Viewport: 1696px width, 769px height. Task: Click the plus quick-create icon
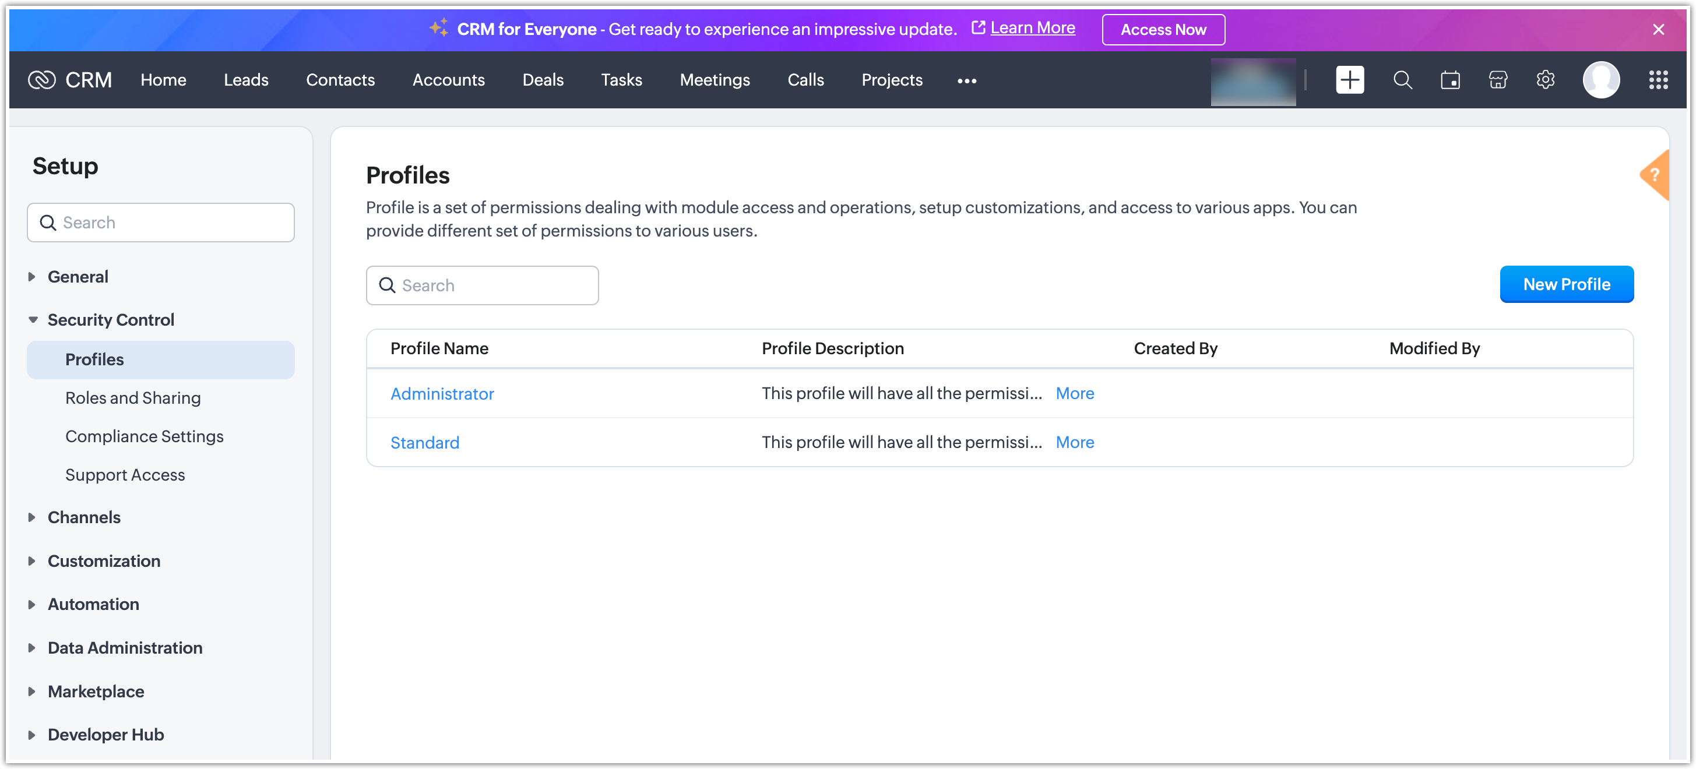pyautogui.click(x=1349, y=80)
